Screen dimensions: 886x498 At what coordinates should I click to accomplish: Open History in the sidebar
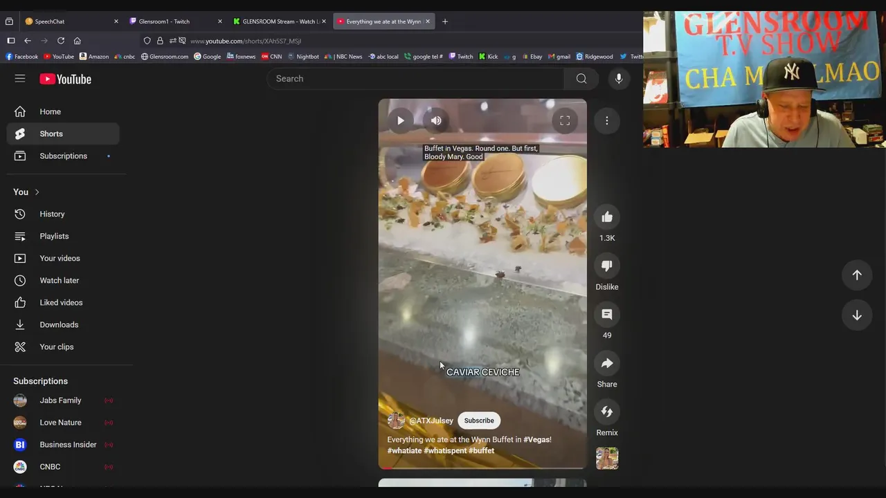[63, 214]
